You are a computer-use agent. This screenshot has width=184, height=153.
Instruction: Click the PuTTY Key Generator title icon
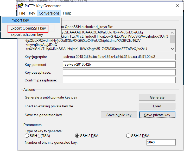(x=21, y=6)
